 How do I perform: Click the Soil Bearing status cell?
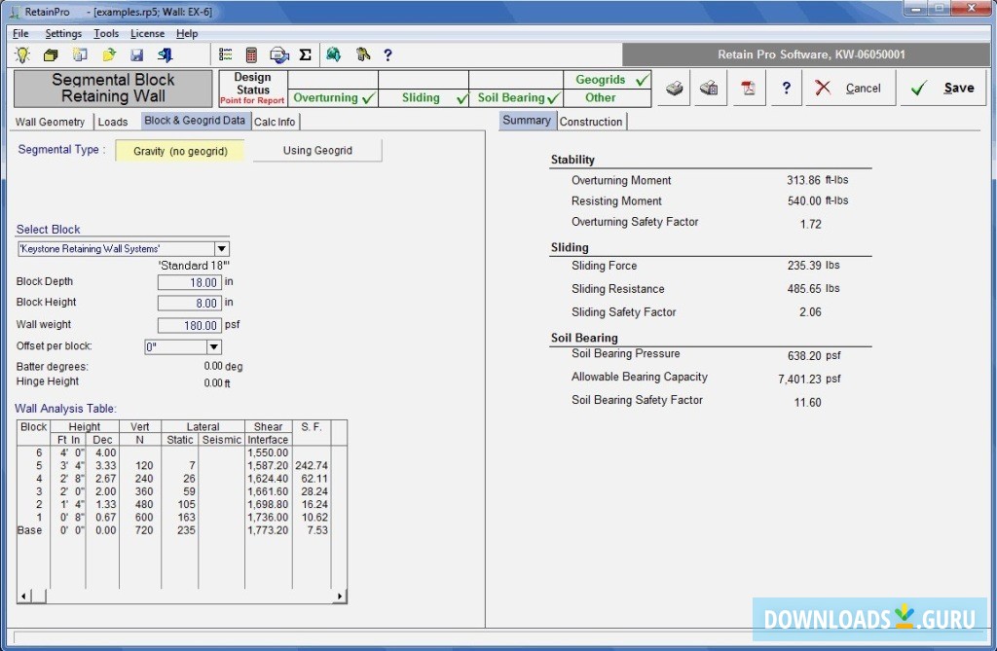tap(516, 98)
